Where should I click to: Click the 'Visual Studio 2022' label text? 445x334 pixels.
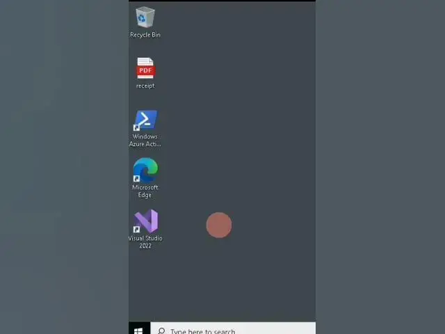tap(145, 242)
